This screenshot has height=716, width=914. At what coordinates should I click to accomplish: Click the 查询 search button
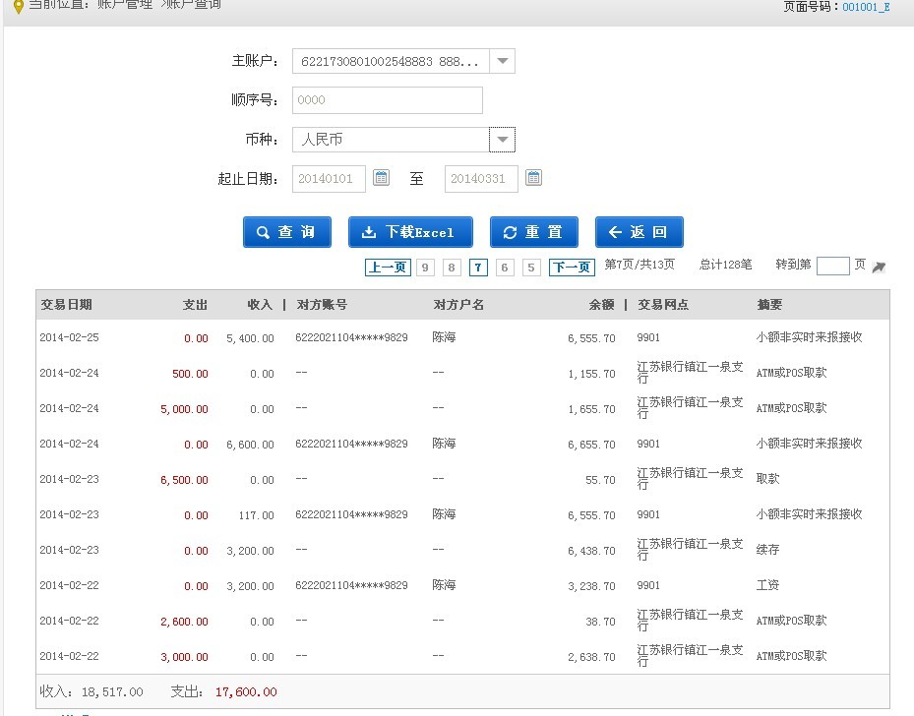click(287, 232)
